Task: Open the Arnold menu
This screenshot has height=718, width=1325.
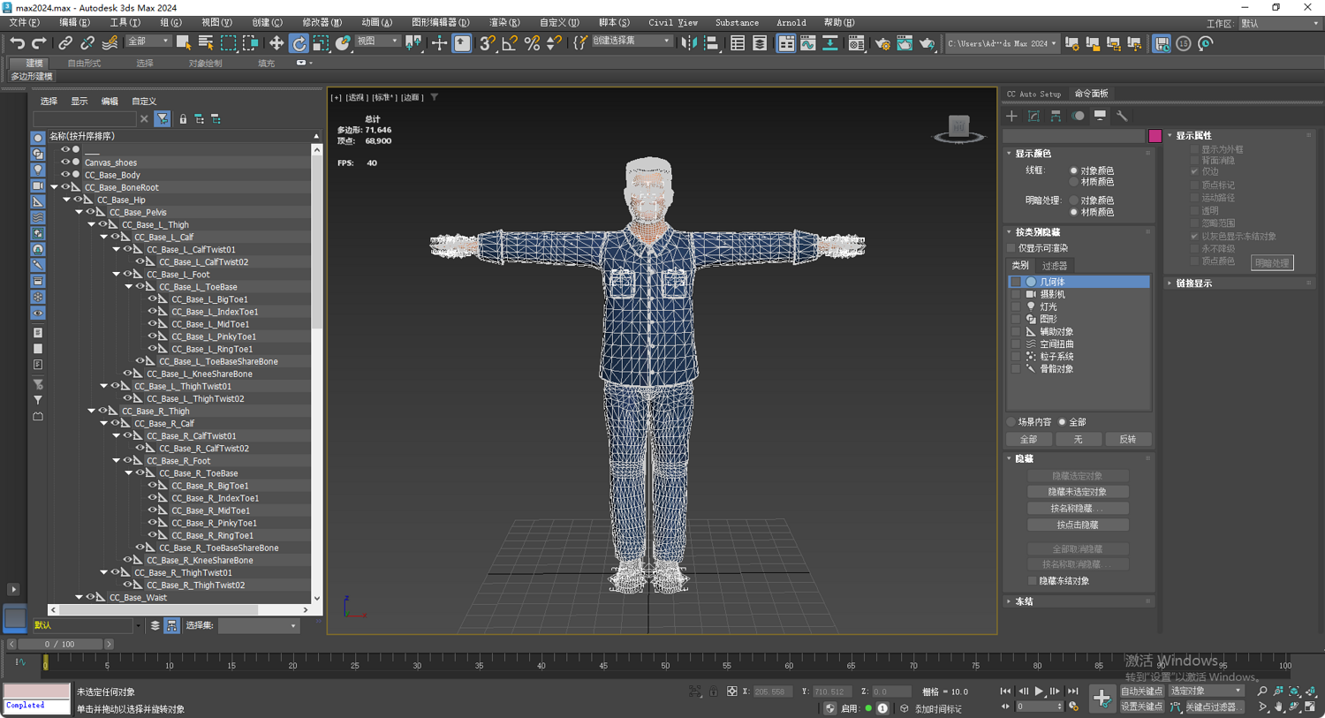Action: [x=791, y=23]
